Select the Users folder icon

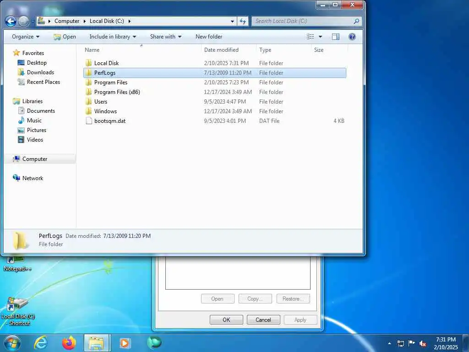click(88, 101)
